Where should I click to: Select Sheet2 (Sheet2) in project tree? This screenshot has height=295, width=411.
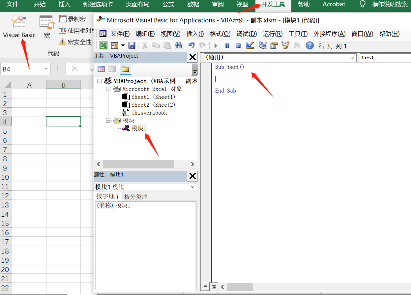coord(153,105)
